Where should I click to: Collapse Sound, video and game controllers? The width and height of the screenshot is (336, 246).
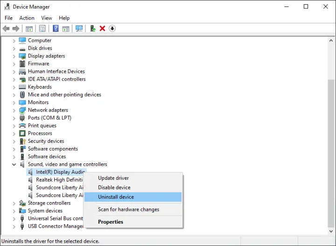14,164
